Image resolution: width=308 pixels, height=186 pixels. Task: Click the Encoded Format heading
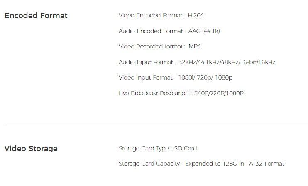[x=36, y=16]
